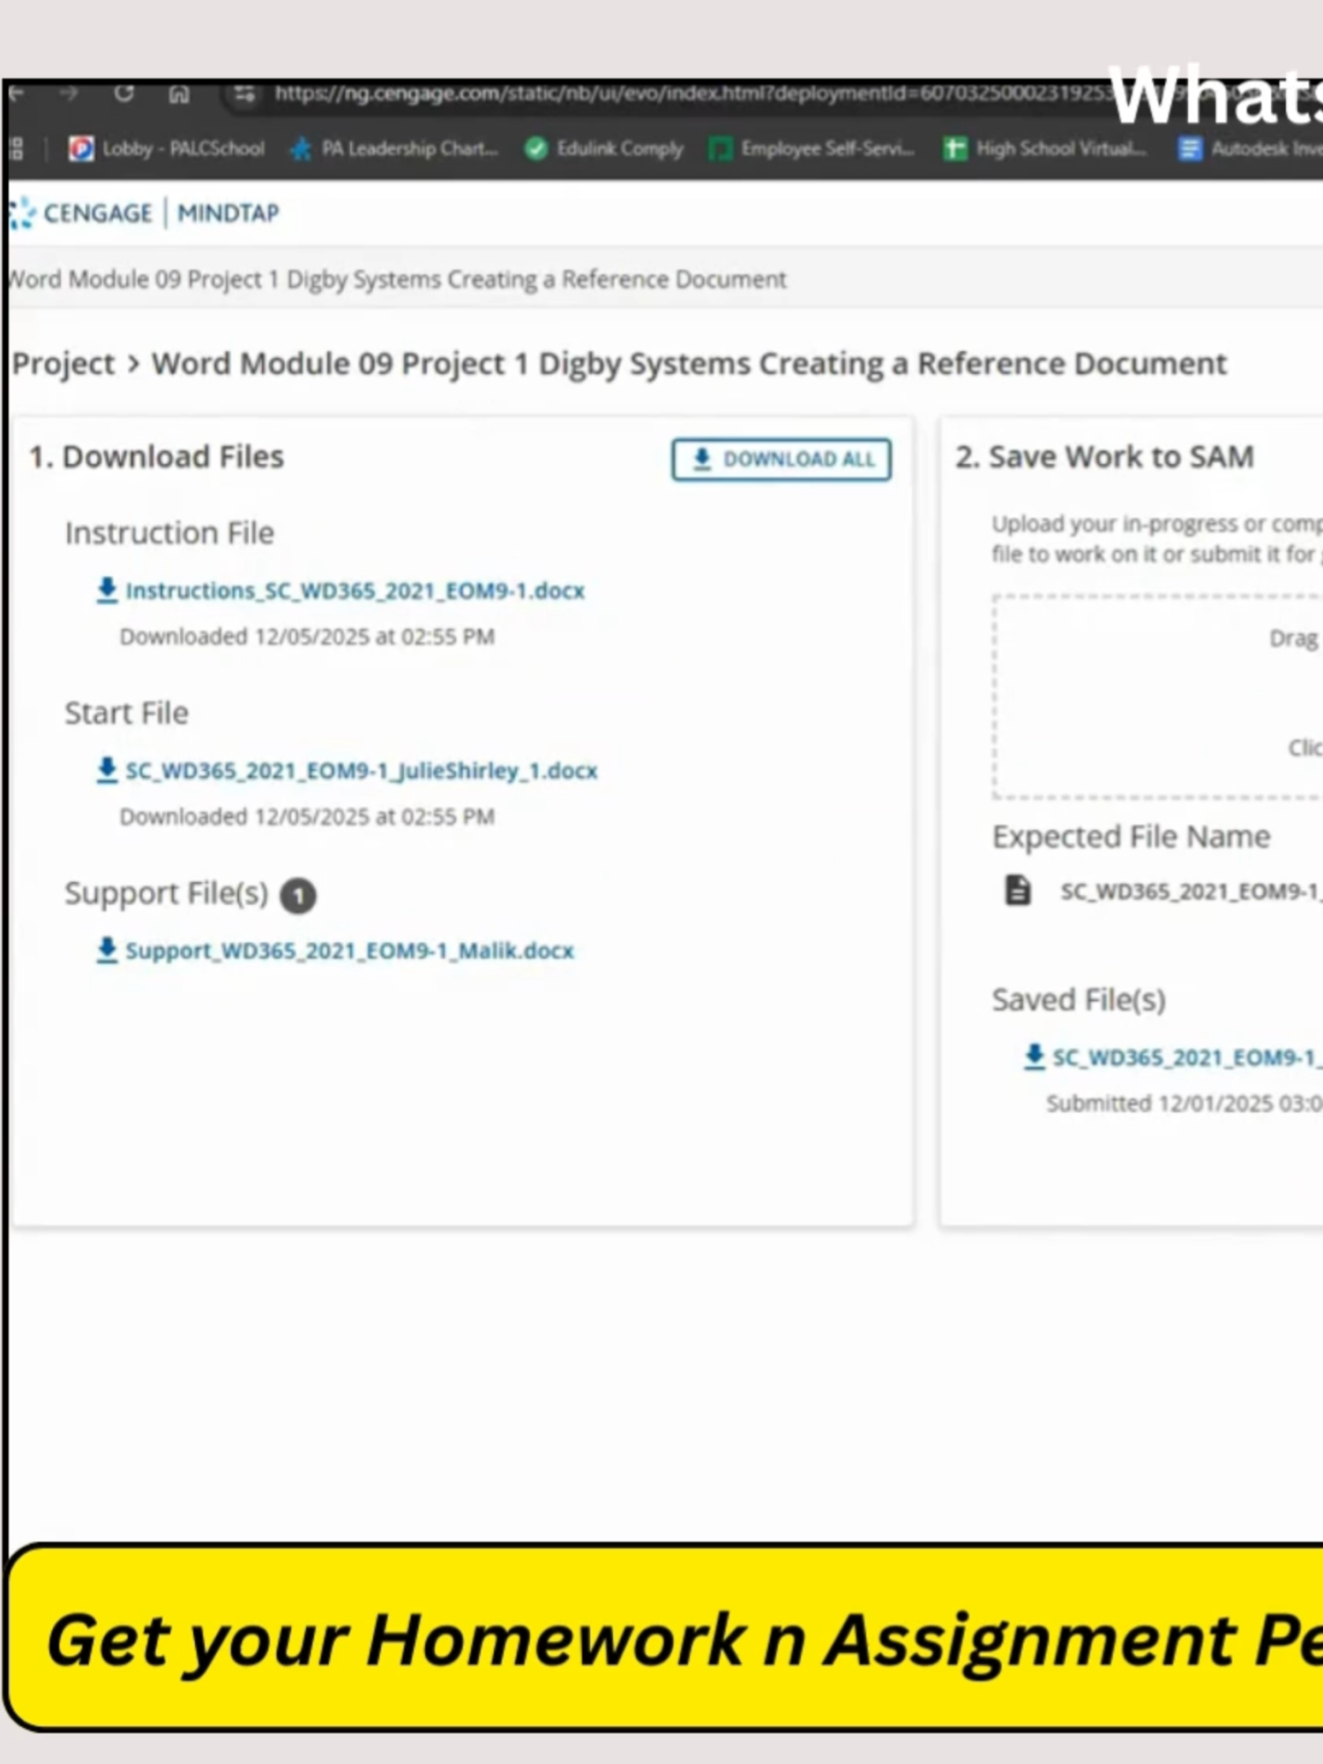The width and height of the screenshot is (1323, 1764).
Task: Select the 'Expected File Name' label
Action: click(1132, 836)
